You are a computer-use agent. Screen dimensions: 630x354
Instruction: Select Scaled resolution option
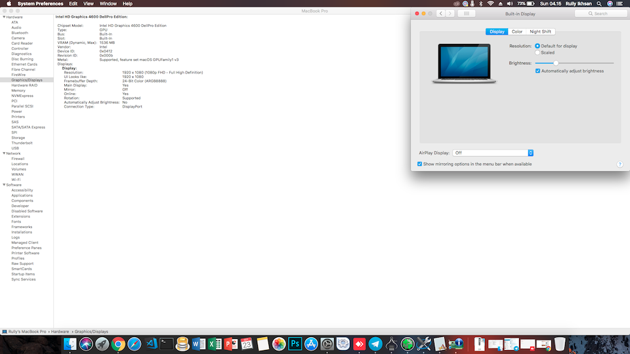tap(537, 52)
